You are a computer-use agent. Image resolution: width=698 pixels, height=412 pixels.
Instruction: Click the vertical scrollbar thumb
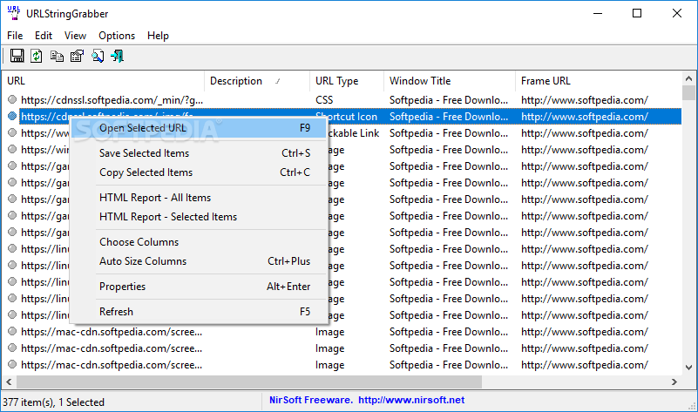tap(688, 93)
